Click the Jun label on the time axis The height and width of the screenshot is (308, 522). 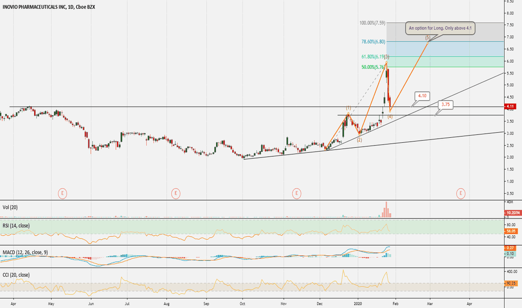(91, 304)
